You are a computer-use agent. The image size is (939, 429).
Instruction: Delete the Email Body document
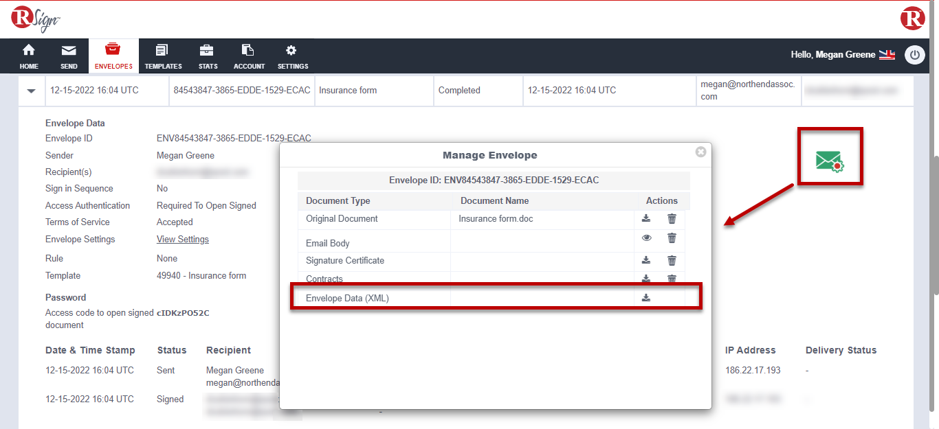click(672, 237)
